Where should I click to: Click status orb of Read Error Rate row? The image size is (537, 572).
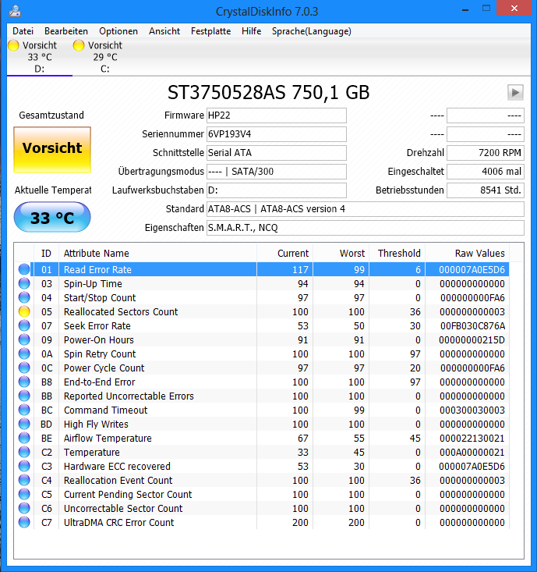[x=24, y=269]
